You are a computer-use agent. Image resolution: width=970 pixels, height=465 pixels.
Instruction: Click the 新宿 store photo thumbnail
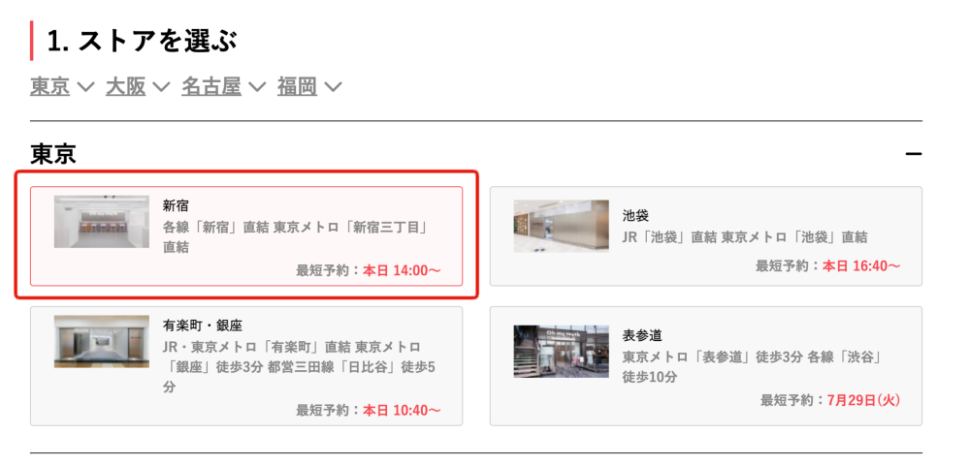pyautogui.click(x=102, y=222)
